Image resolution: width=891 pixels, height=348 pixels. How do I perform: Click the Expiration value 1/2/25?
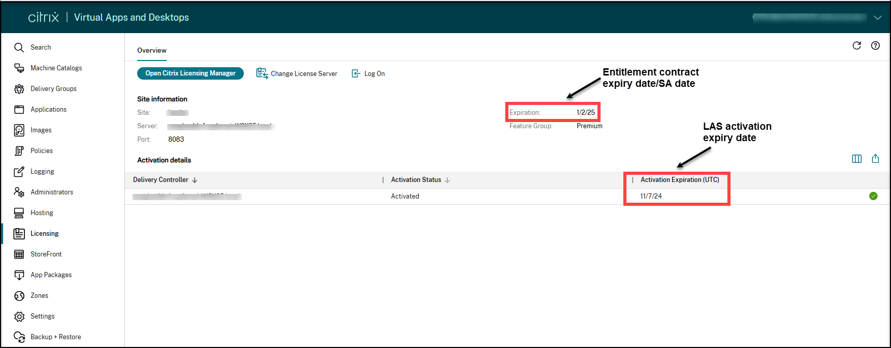(586, 112)
